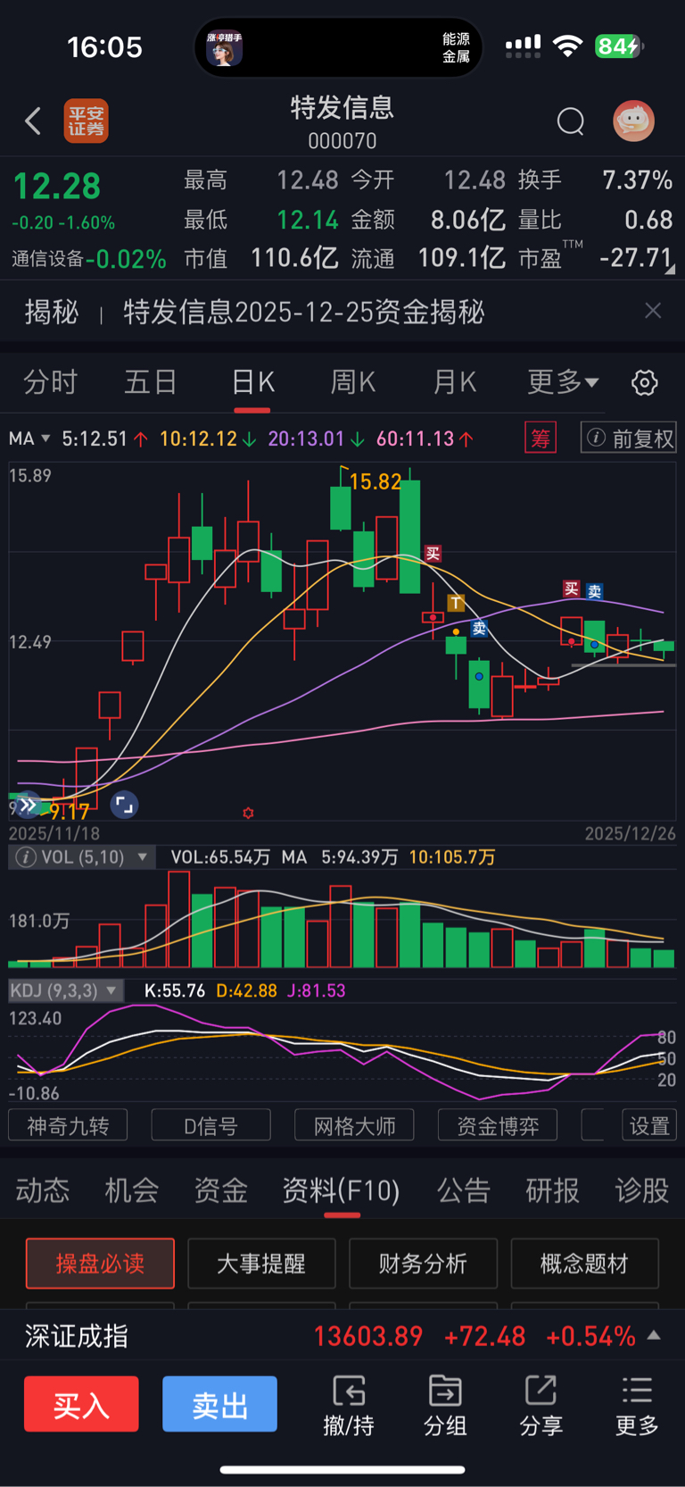Tap the blue 卖出 sell button
The image size is (685, 1487).
pyautogui.click(x=219, y=1404)
